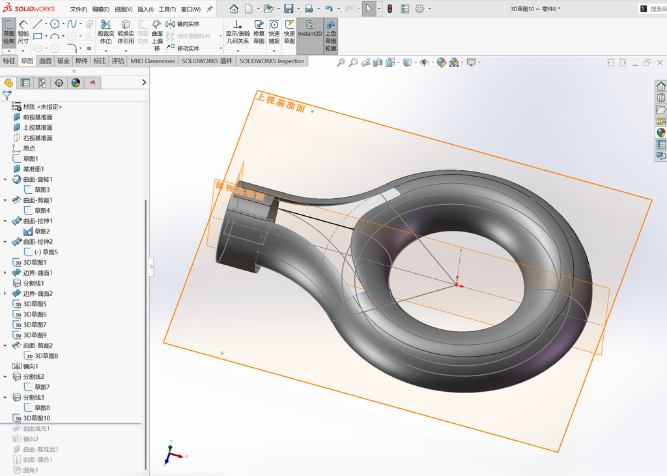Screen dimensions: 667x476
Task: Click the Edit Appearance color ball icon
Action: (441, 63)
